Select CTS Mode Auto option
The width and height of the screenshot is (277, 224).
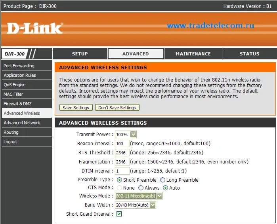click(x=165, y=188)
